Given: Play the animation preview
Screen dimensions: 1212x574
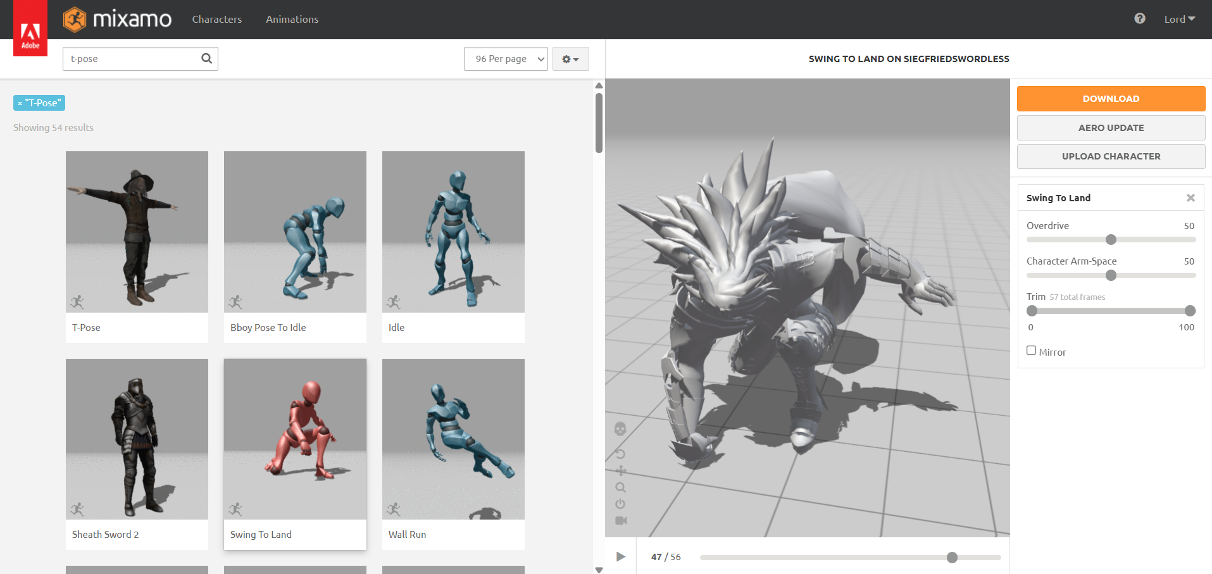Looking at the screenshot, I should [620, 557].
